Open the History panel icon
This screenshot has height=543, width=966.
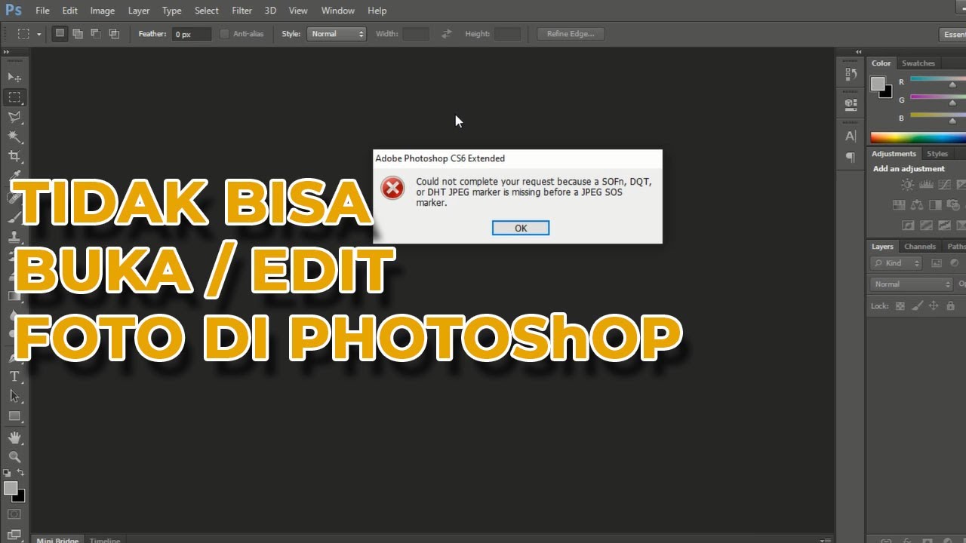[851, 74]
